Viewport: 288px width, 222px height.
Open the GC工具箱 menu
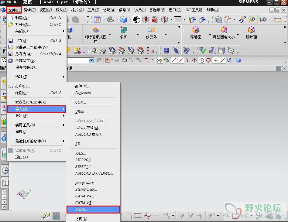194,10
